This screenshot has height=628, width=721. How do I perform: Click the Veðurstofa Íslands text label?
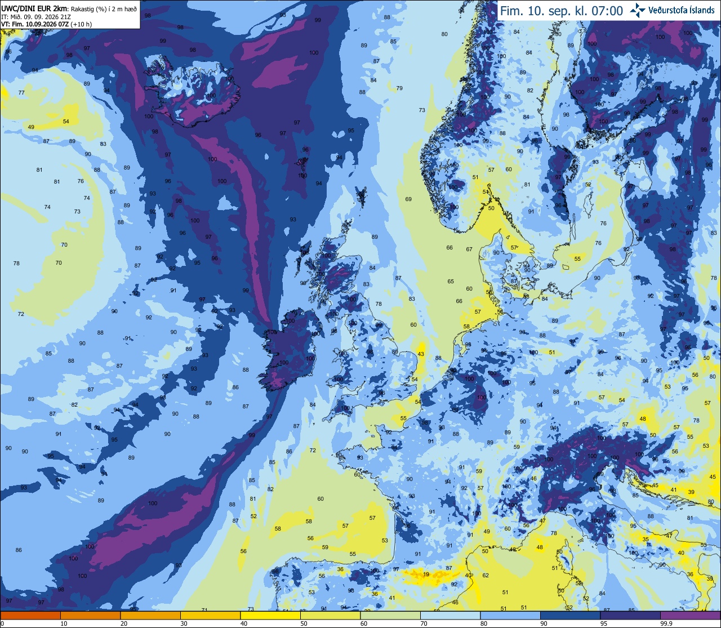coord(682,10)
